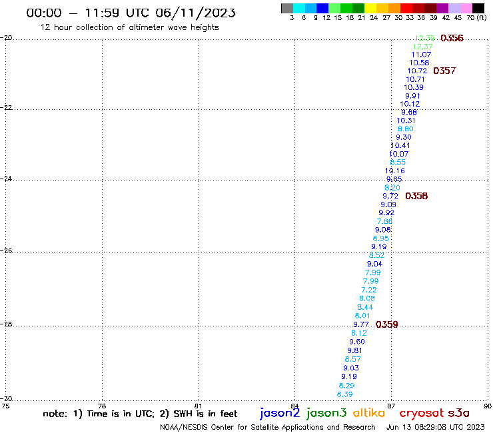Click the 0357 time stamp

tap(444, 71)
